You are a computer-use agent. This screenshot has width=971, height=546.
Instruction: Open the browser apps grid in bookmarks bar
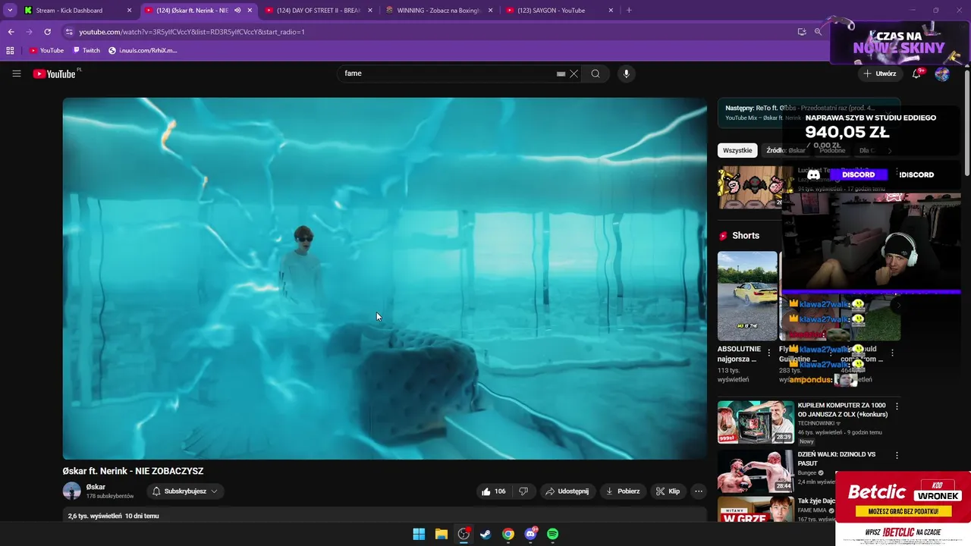coord(10,50)
